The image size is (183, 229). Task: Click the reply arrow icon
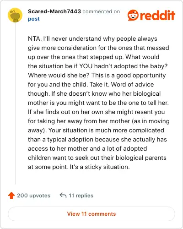click(63, 195)
